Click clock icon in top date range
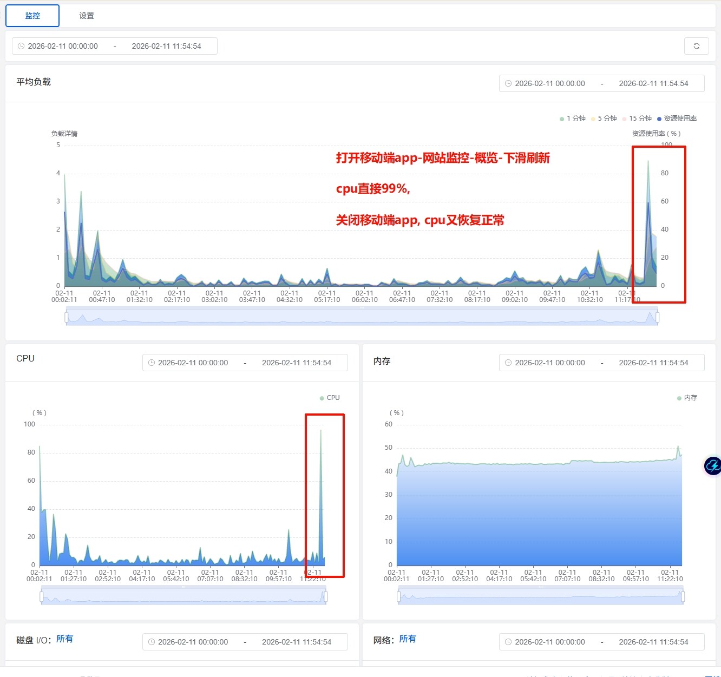The height and width of the screenshot is (677, 721). [x=21, y=46]
